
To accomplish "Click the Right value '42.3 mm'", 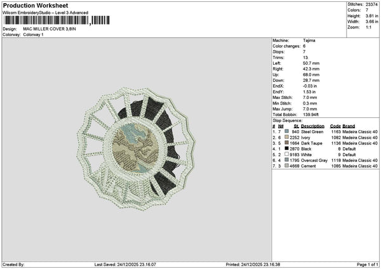I will [x=311, y=69].
